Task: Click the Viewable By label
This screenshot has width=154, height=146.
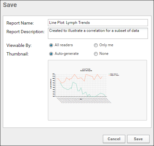Action: 19,45
